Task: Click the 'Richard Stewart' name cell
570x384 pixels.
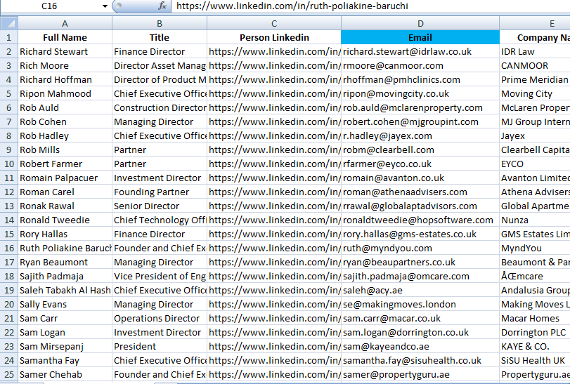Action: tap(65, 51)
